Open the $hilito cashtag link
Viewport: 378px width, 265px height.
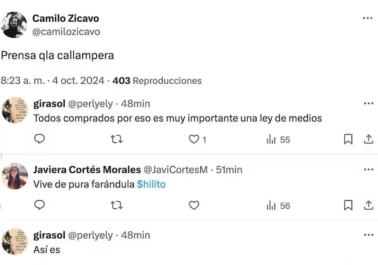click(x=151, y=185)
